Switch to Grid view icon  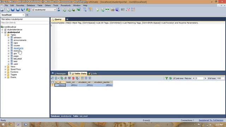tap(82, 78)
